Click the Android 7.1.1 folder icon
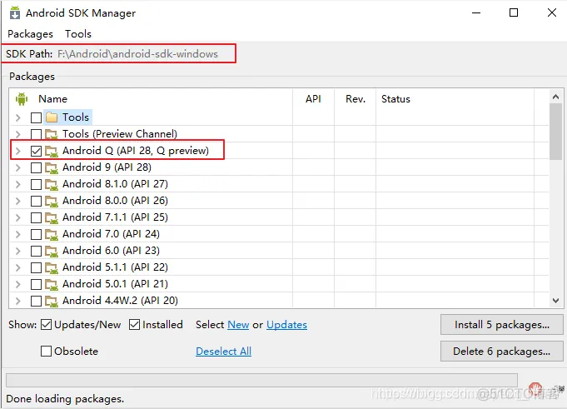The width and height of the screenshot is (567, 409). pos(52,217)
